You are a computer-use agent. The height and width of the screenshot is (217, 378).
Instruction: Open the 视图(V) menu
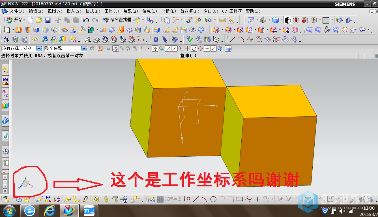pos(55,11)
